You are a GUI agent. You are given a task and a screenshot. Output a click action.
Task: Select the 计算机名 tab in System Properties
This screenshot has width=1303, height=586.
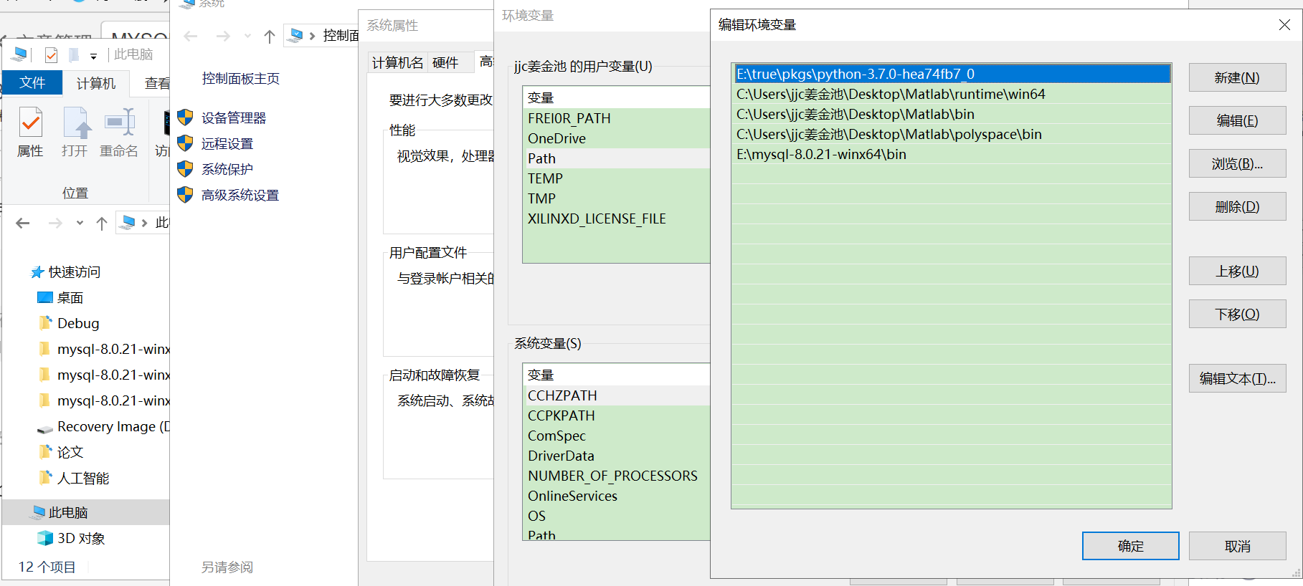(x=397, y=63)
